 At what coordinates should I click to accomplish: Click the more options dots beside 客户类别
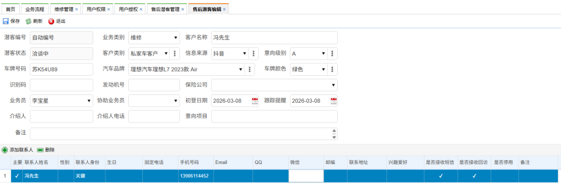pos(175,53)
